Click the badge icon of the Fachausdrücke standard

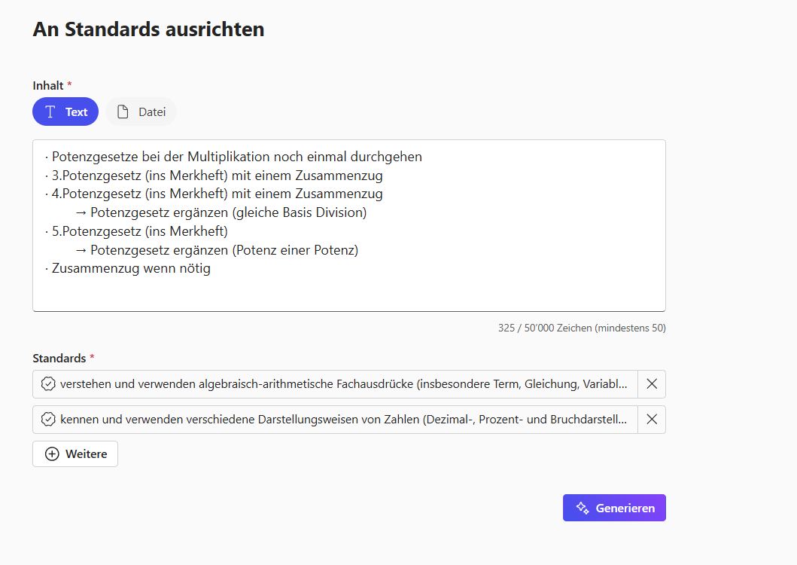48,384
